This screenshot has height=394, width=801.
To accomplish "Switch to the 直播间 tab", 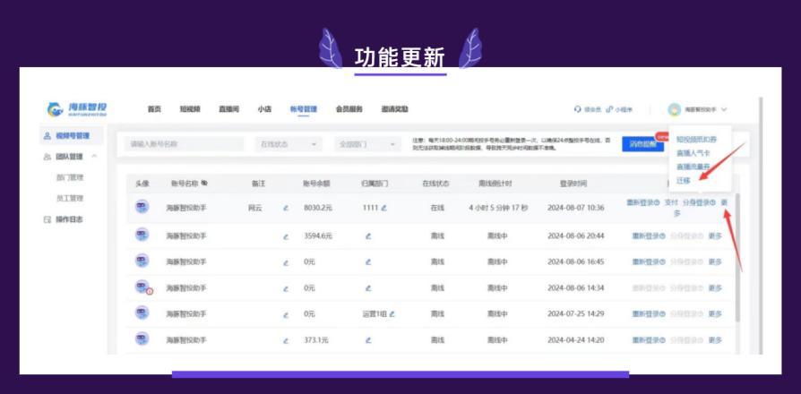I will pos(228,109).
